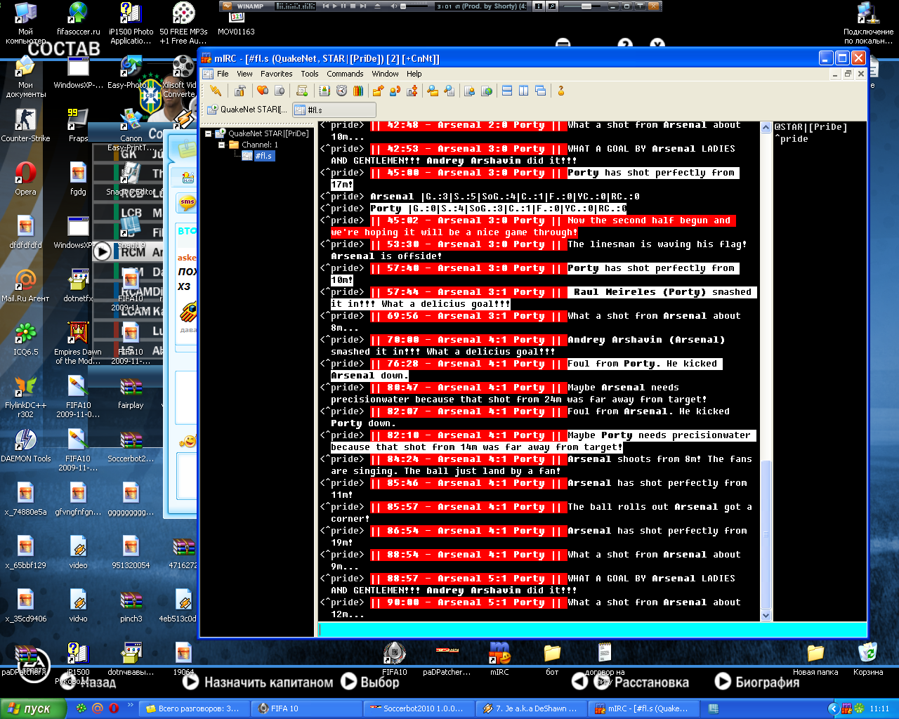Screen dimensions: 899x719
Task: Click chat scrollbar up arrow
Action: pyautogui.click(x=766, y=127)
